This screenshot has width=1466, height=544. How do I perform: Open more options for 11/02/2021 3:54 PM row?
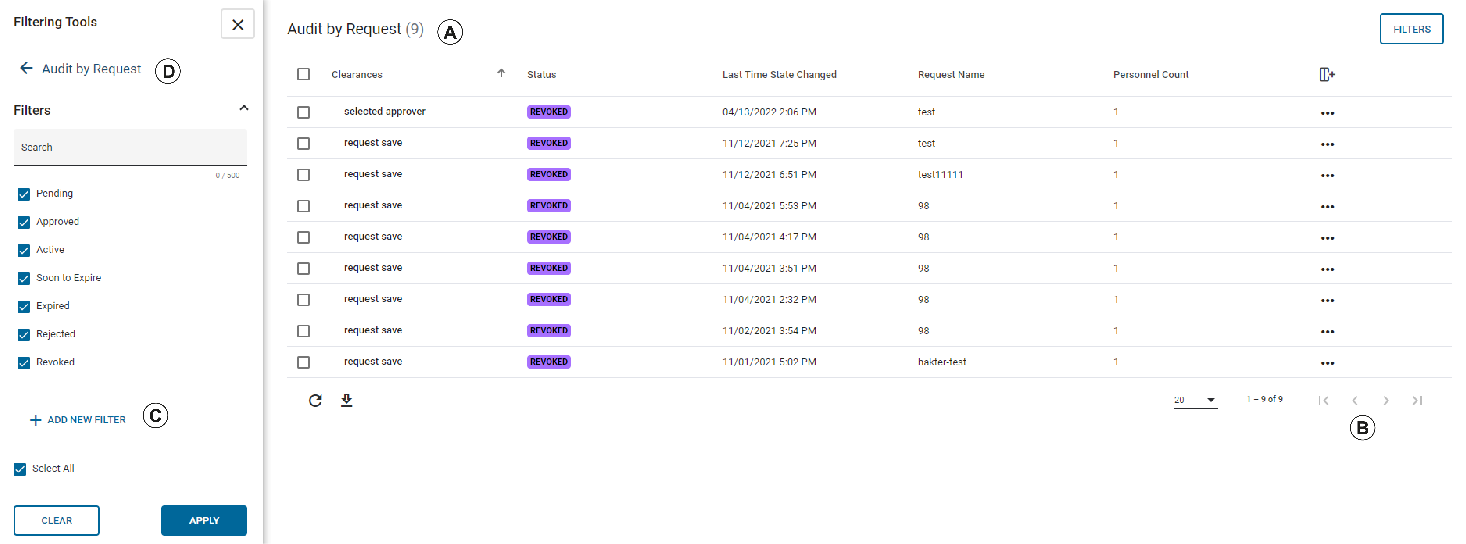coord(1327,332)
